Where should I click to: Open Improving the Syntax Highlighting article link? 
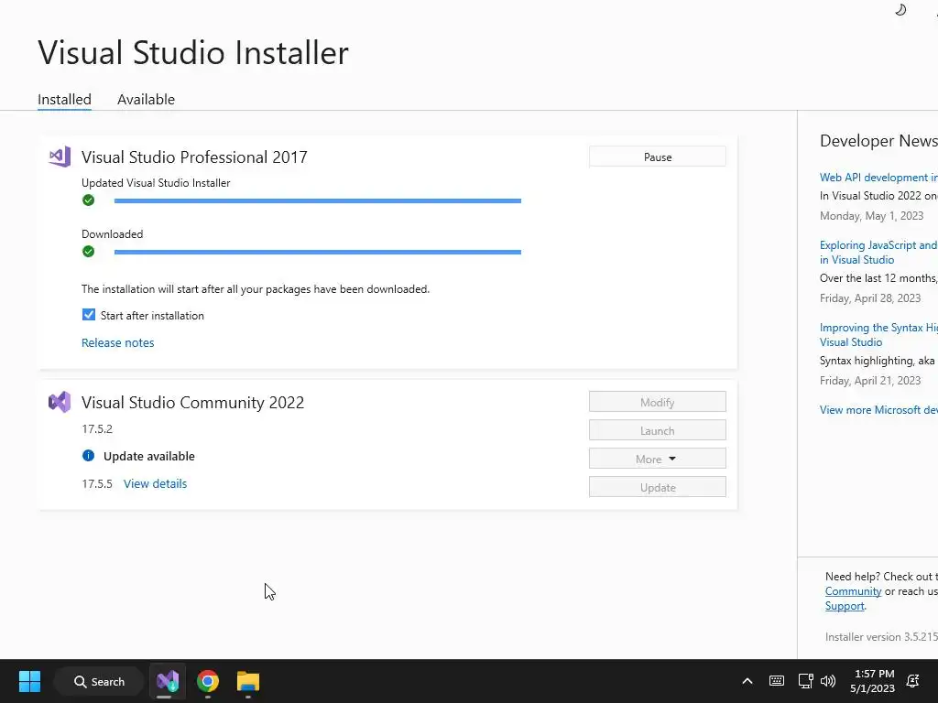click(878, 335)
